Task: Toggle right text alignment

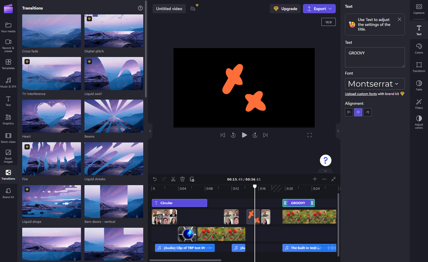Action: click(x=367, y=112)
